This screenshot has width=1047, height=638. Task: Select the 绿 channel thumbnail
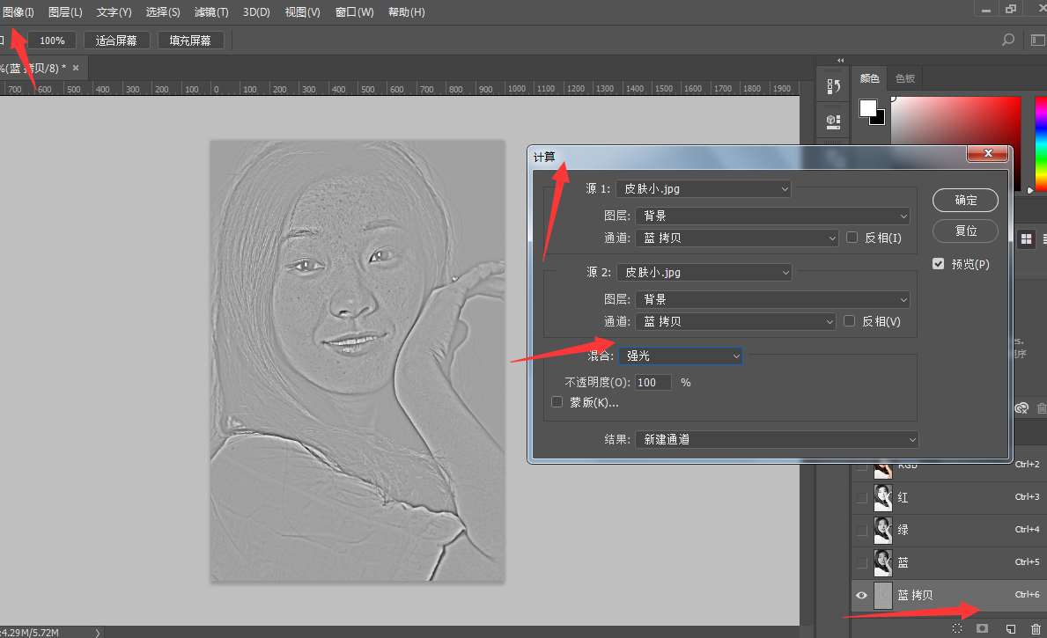882,530
